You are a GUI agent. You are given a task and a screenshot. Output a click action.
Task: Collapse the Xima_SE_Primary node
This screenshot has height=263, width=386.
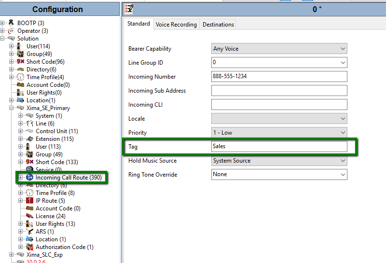[x=11, y=108]
